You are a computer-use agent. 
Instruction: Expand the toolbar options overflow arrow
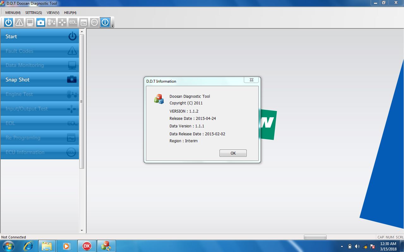pos(112,26)
